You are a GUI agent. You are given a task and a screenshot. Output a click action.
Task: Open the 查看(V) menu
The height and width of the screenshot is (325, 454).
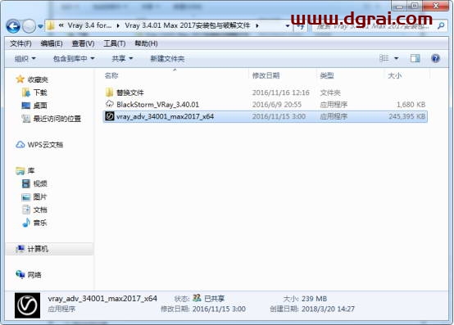[x=83, y=43]
